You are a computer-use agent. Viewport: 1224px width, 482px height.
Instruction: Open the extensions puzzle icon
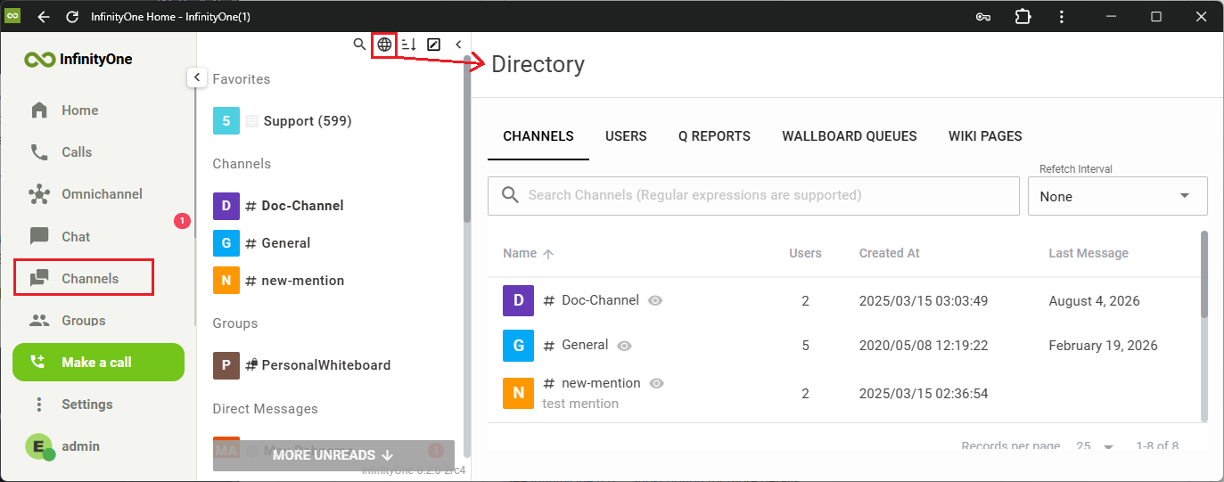[x=1023, y=17]
